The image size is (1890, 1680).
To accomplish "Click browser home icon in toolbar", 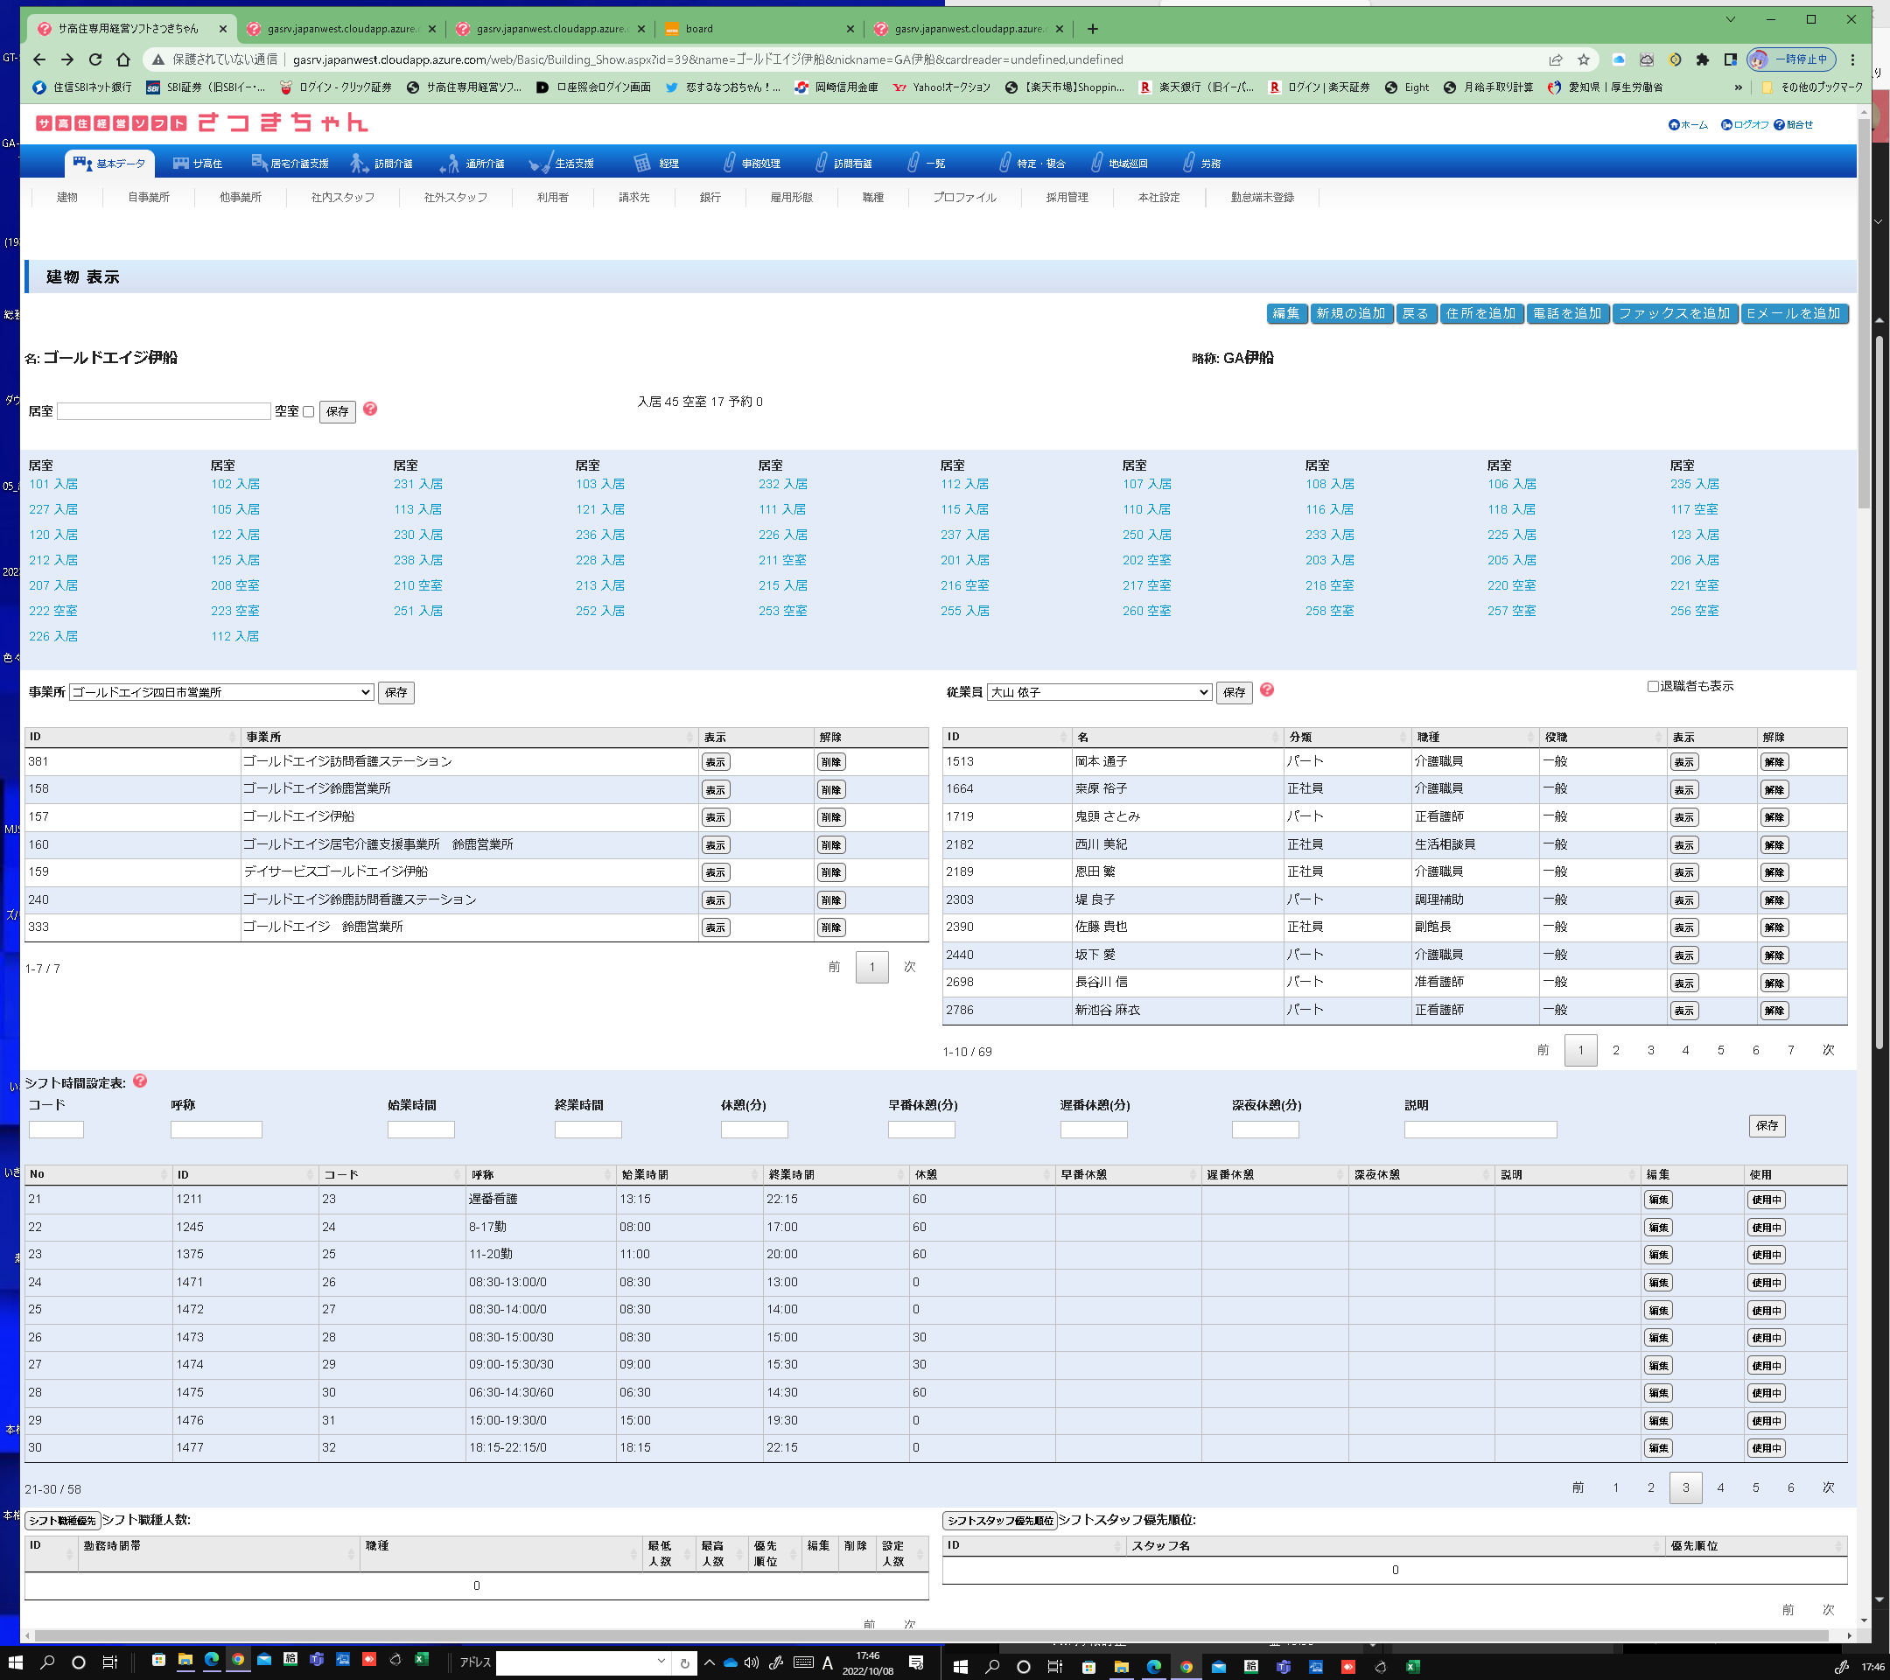I will point(123,59).
